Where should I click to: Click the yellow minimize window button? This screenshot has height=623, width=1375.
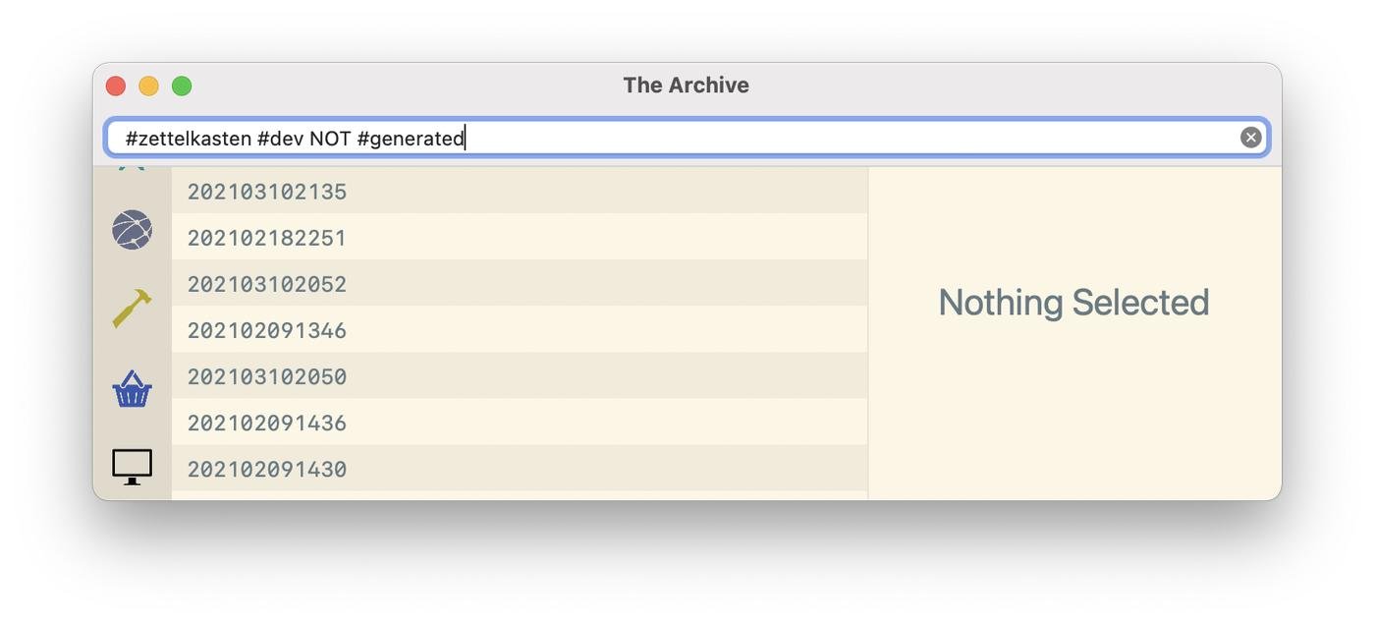[x=148, y=86]
